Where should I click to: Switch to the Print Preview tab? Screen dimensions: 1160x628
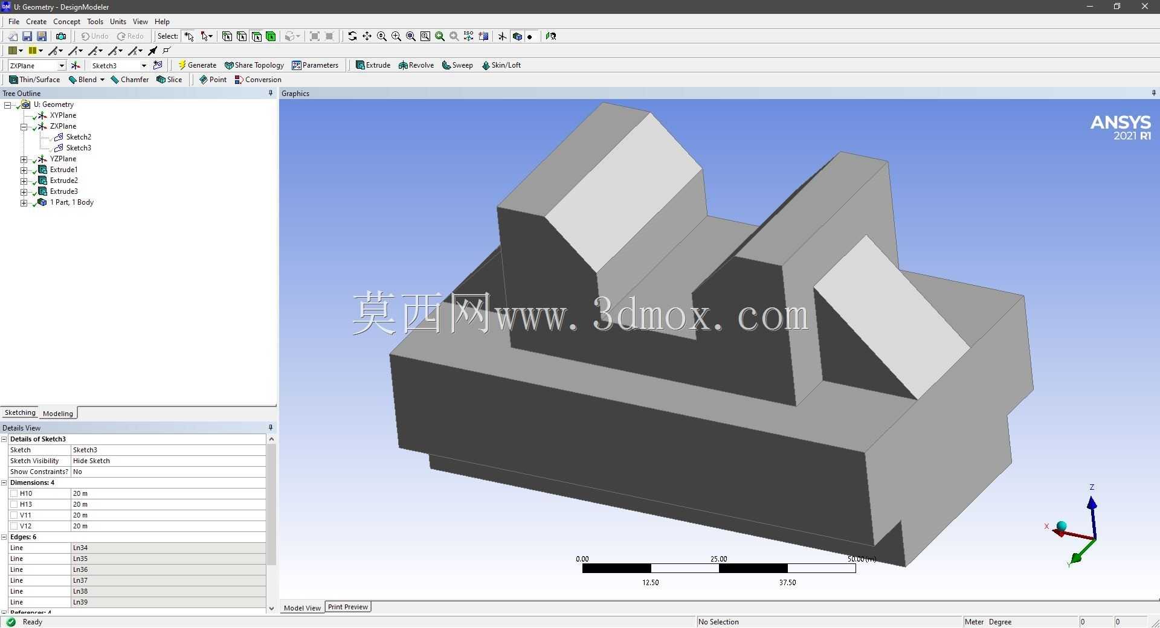pyautogui.click(x=348, y=607)
